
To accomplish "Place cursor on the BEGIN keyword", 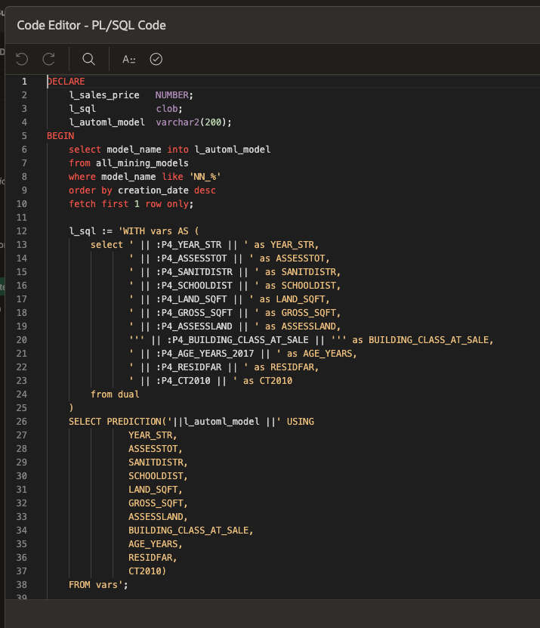I will (60, 136).
